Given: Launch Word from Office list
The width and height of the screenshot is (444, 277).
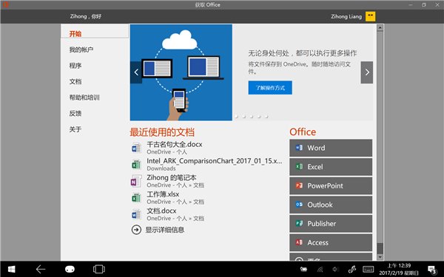Looking at the screenshot, I should click(331, 148).
